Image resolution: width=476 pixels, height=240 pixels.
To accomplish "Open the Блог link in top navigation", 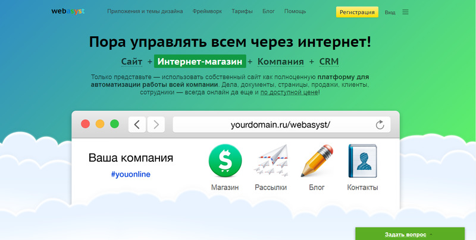I will pyautogui.click(x=269, y=11).
